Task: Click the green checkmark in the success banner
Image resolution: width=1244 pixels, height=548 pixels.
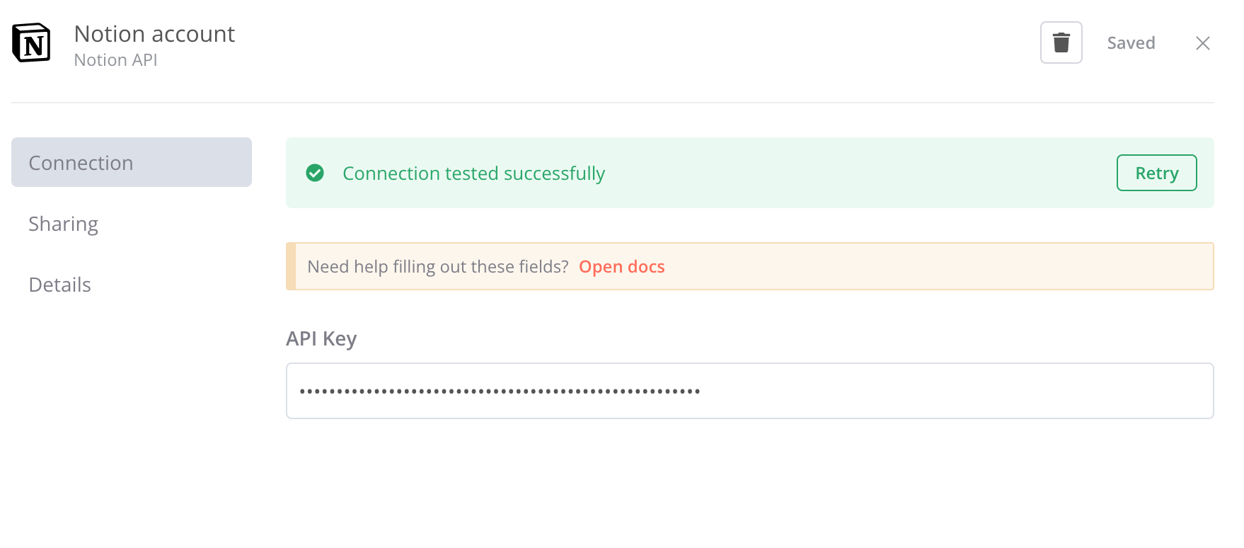Action: pos(315,173)
